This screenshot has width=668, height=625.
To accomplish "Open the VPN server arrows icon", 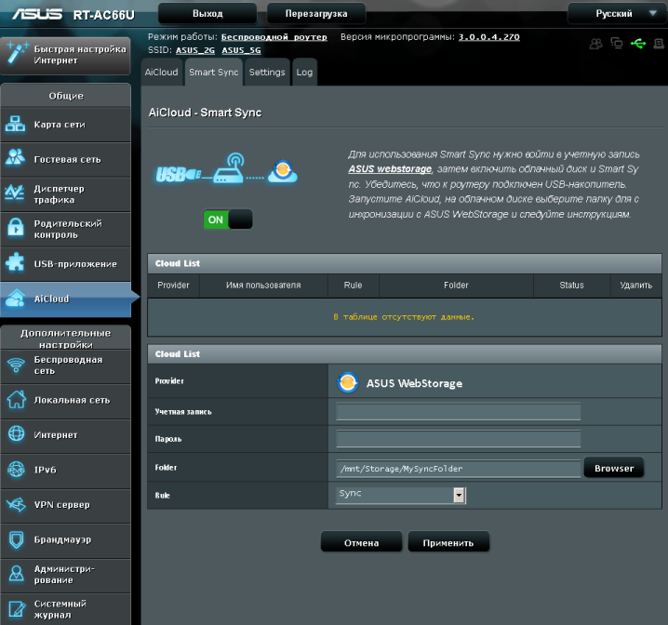I will tap(16, 505).
